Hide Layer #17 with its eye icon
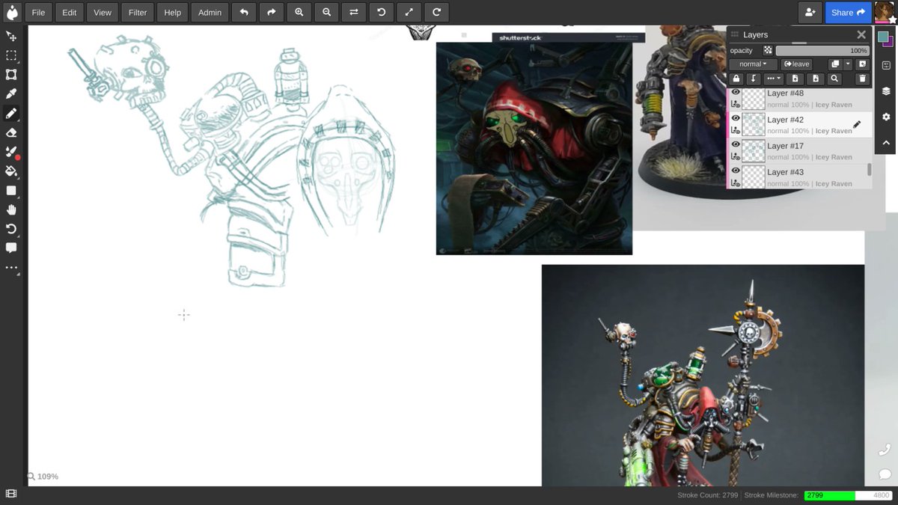 (x=736, y=144)
